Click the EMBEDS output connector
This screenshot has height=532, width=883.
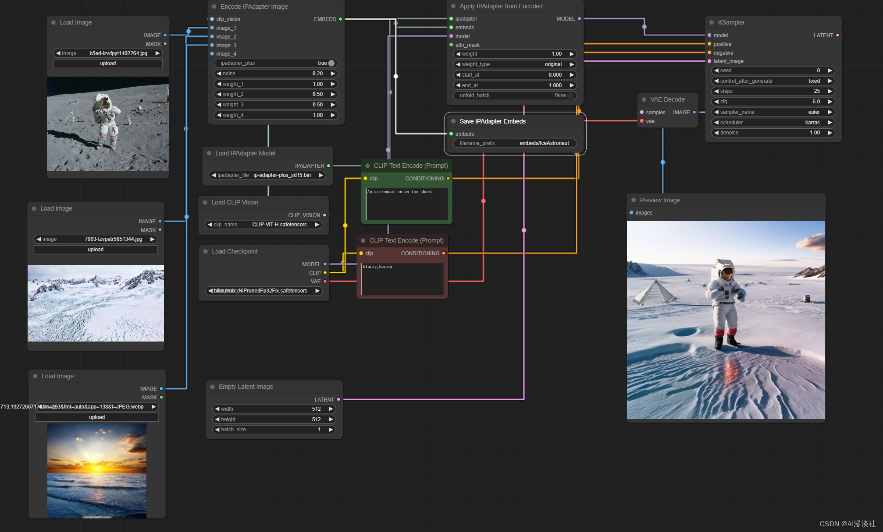[x=340, y=19]
